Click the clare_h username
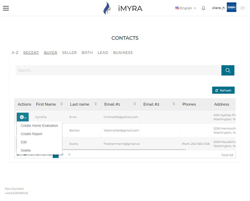250x201 pixels. 218,8
